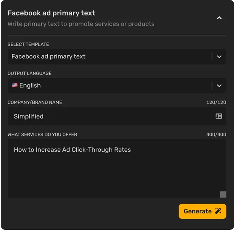
Task: Click the '400/400' character counter
Action: tap(216, 135)
